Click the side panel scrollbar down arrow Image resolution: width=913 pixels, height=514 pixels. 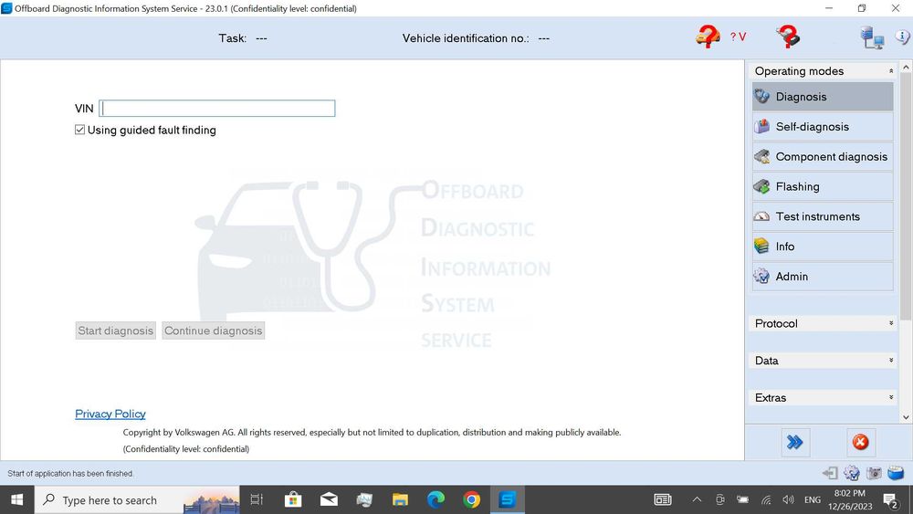click(906, 417)
